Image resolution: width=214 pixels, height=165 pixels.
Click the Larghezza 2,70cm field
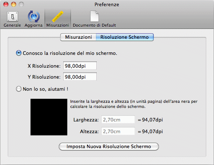click(118, 120)
